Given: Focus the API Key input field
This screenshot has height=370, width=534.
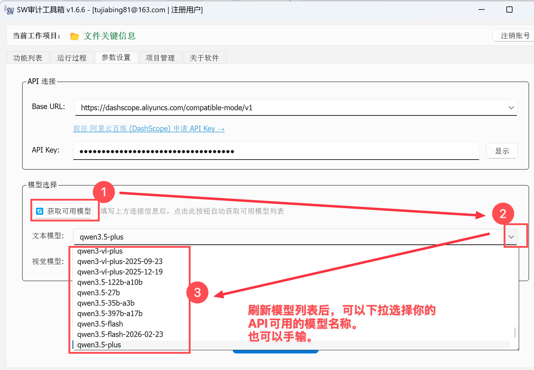Looking at the screenshot, I should [x=276, y=151].
